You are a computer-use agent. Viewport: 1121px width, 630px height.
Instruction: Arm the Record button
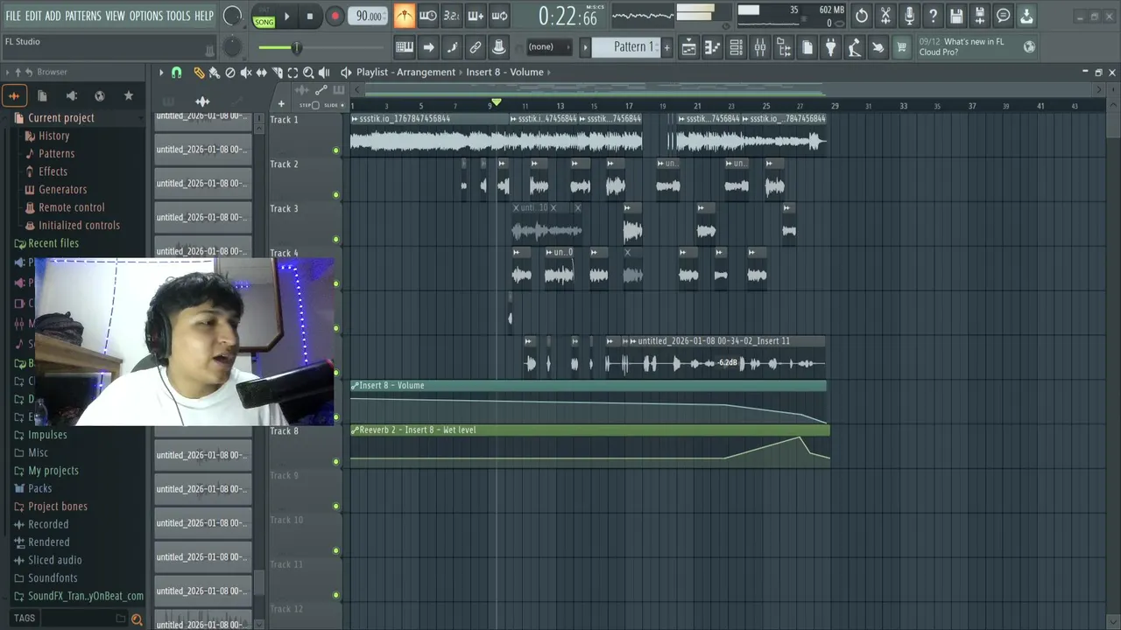(335, 16)
